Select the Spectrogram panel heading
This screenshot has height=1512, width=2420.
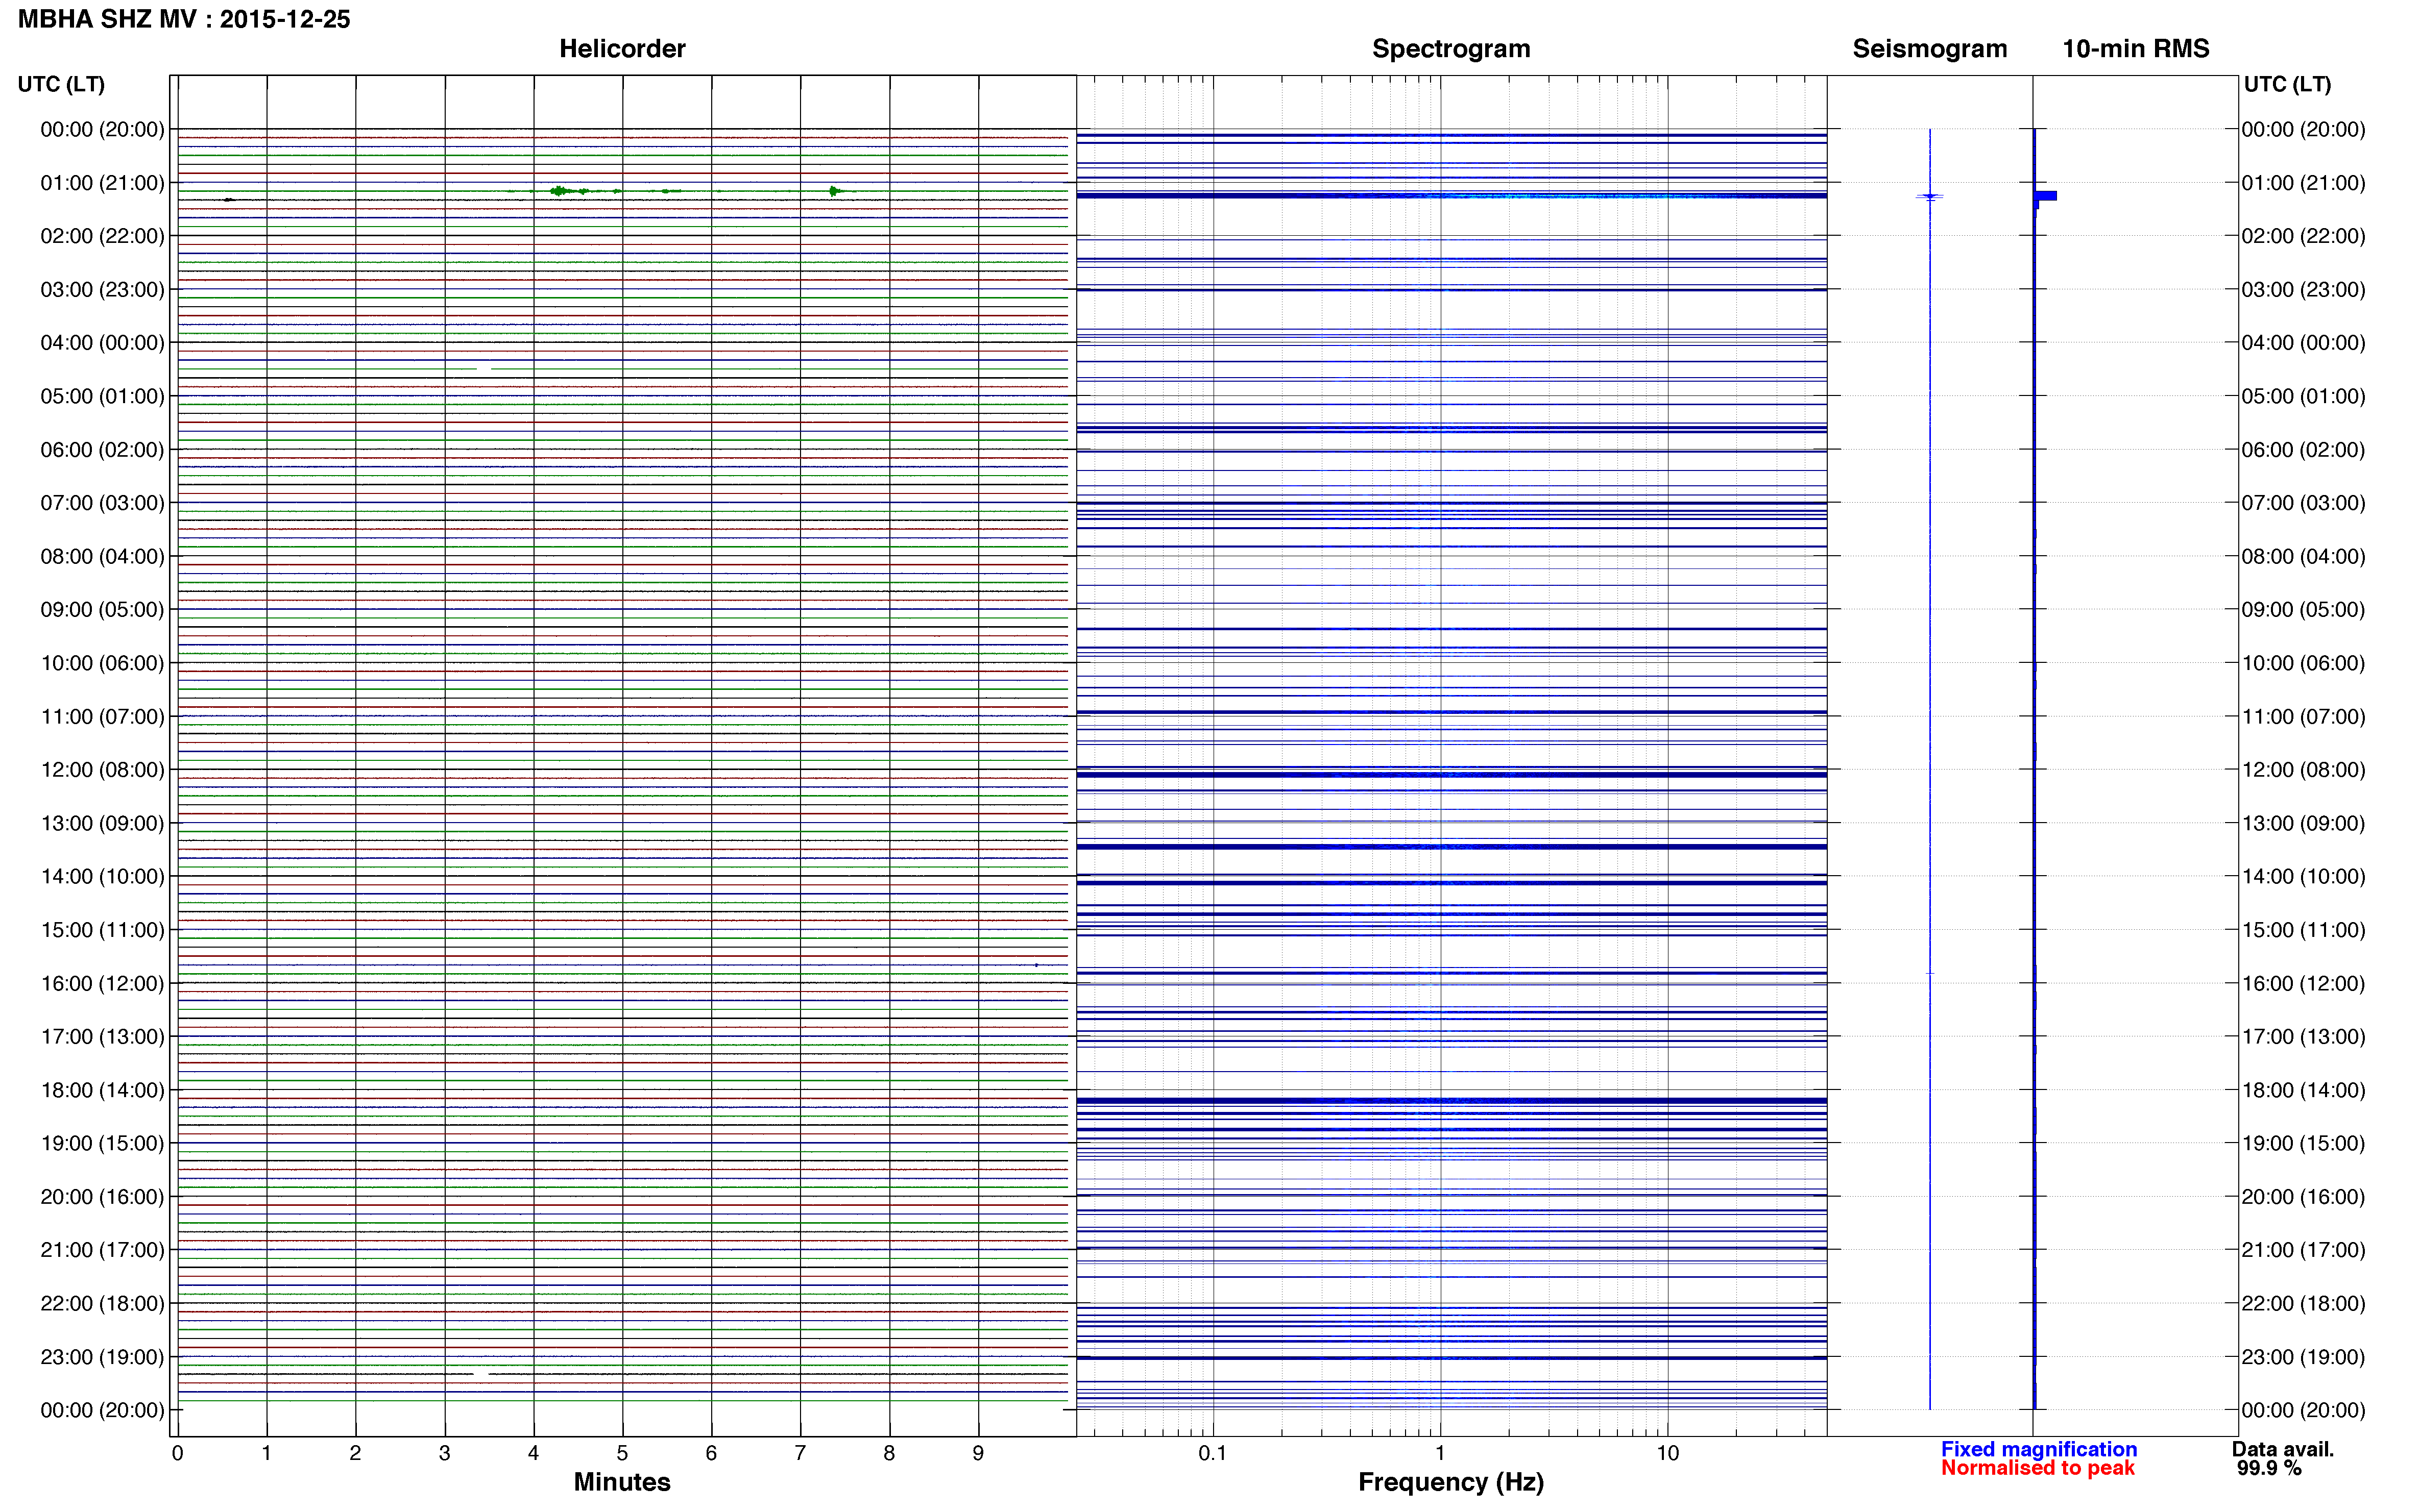pos(1450,49)
